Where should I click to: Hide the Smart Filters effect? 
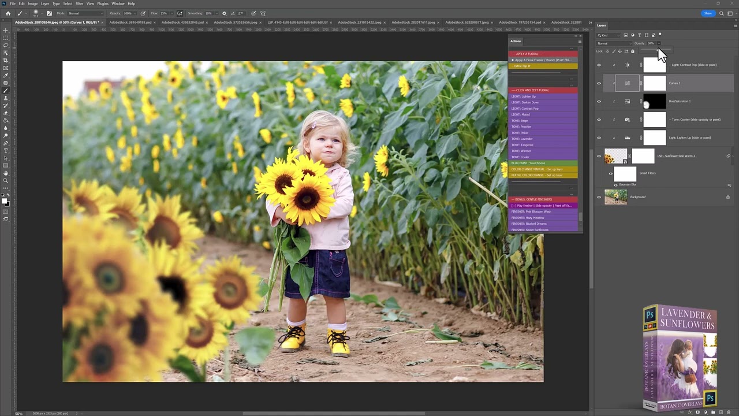611,173
